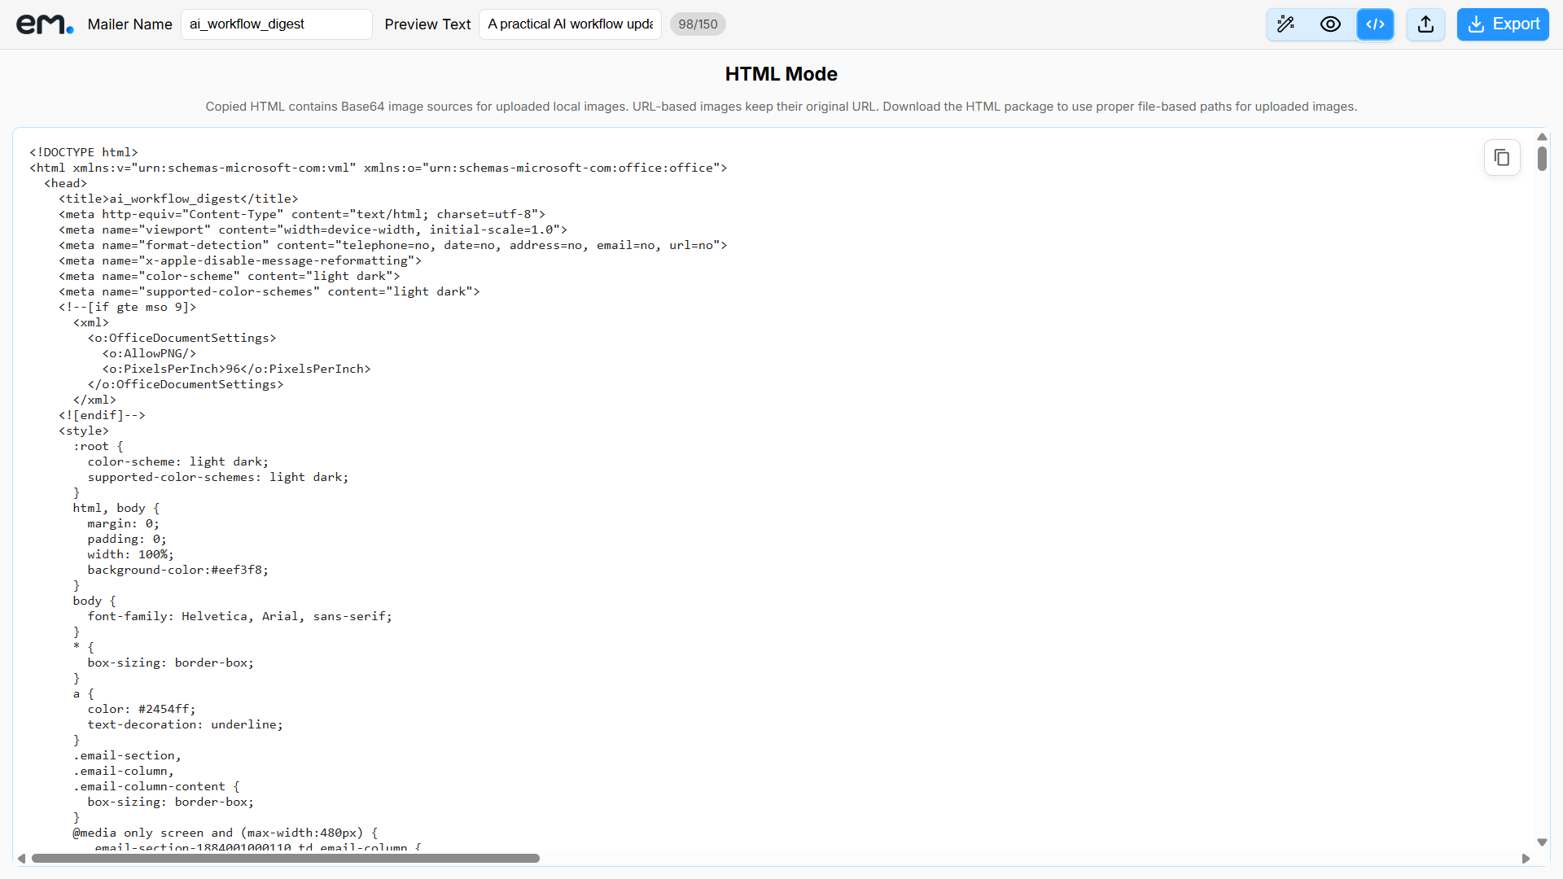Edit the Mailer Name field

[x=277, y=24]
